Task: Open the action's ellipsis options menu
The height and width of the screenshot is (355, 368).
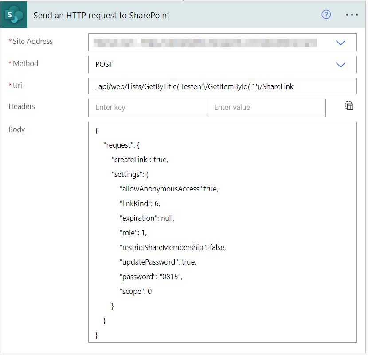Action: (352, 14)
